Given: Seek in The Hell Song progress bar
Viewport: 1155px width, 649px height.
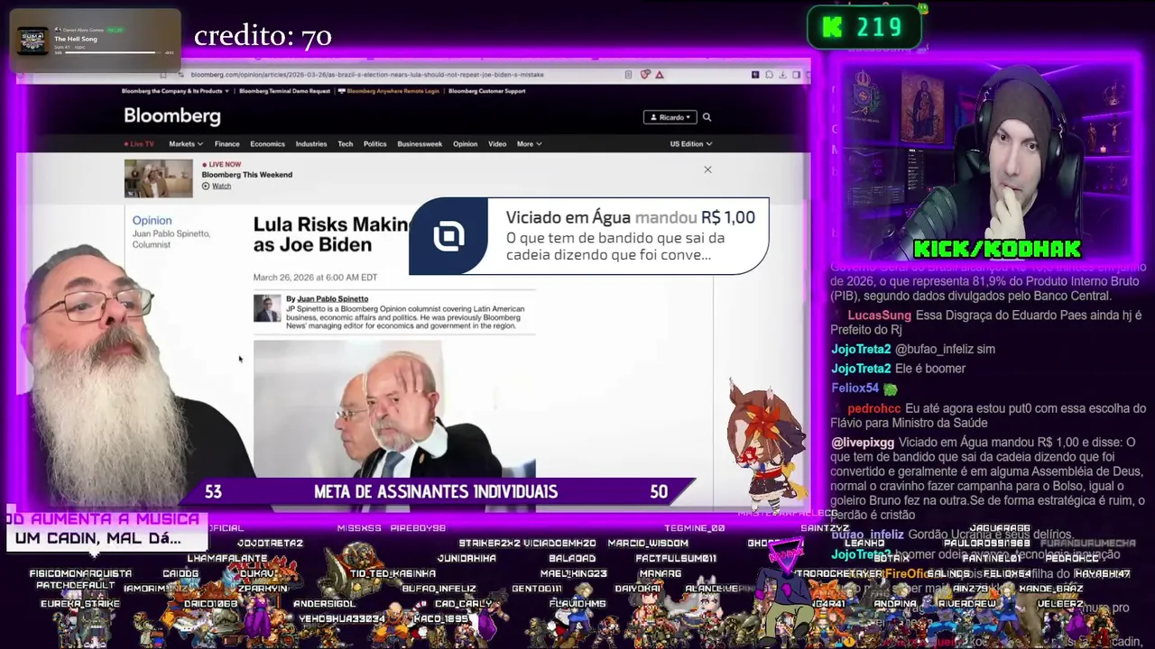Looking at the screenshot, I should click(113, 52).
